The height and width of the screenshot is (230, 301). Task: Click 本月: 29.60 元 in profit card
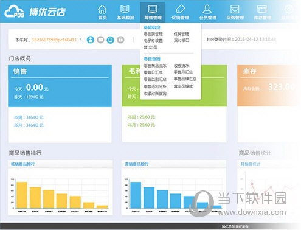pos(141,125)
